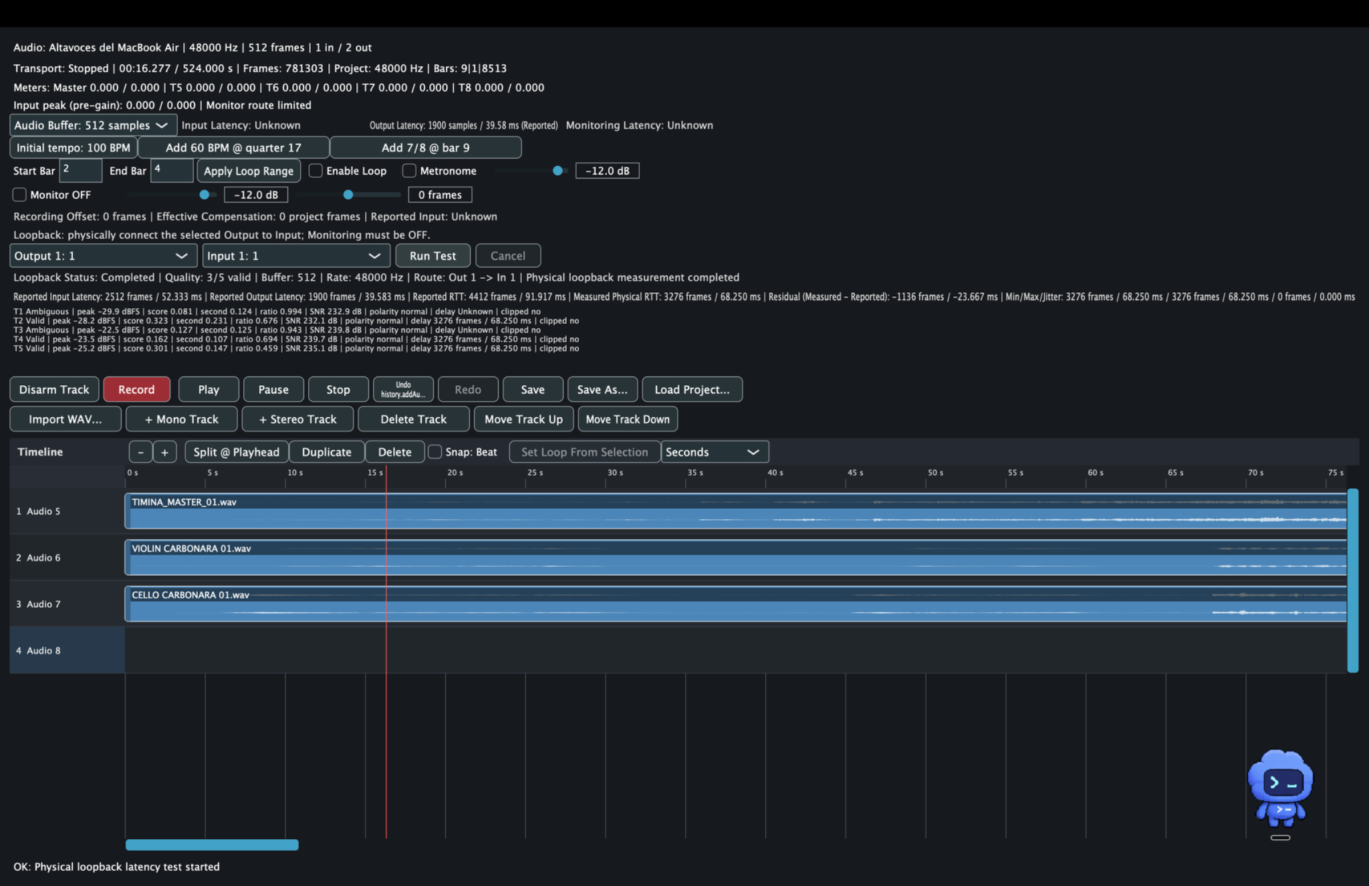This screenshot has height=886, width=1369.
Task: Click the recording offset frames slider handle
Action: [348, 195]
